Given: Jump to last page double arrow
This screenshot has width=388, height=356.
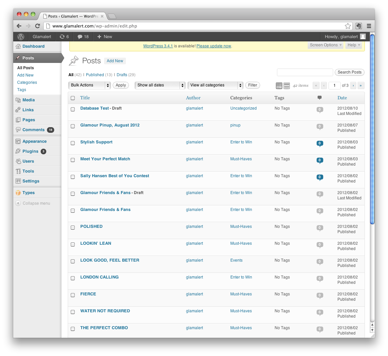Looking at the screenshot, I should coord(361,85).
